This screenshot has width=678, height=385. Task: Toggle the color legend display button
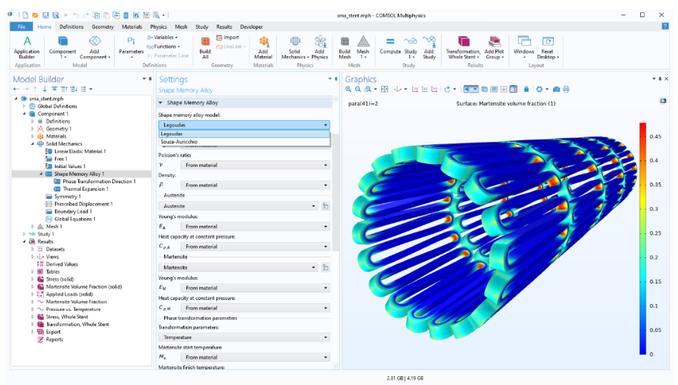tap(513, 89)
